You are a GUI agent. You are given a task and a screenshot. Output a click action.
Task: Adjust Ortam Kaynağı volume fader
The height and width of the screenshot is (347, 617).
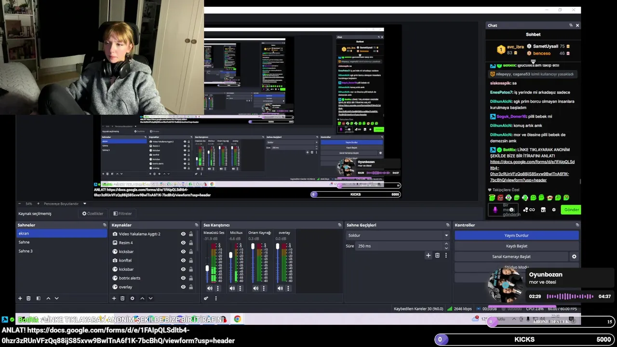[x=253, y=246]
